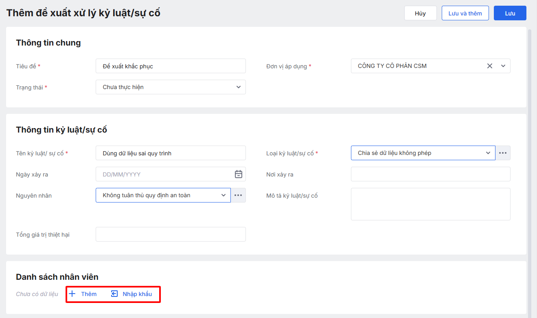Click the Lưu và thêm button
The height and width of the screenshot is (318, 537).
(465, 13)
